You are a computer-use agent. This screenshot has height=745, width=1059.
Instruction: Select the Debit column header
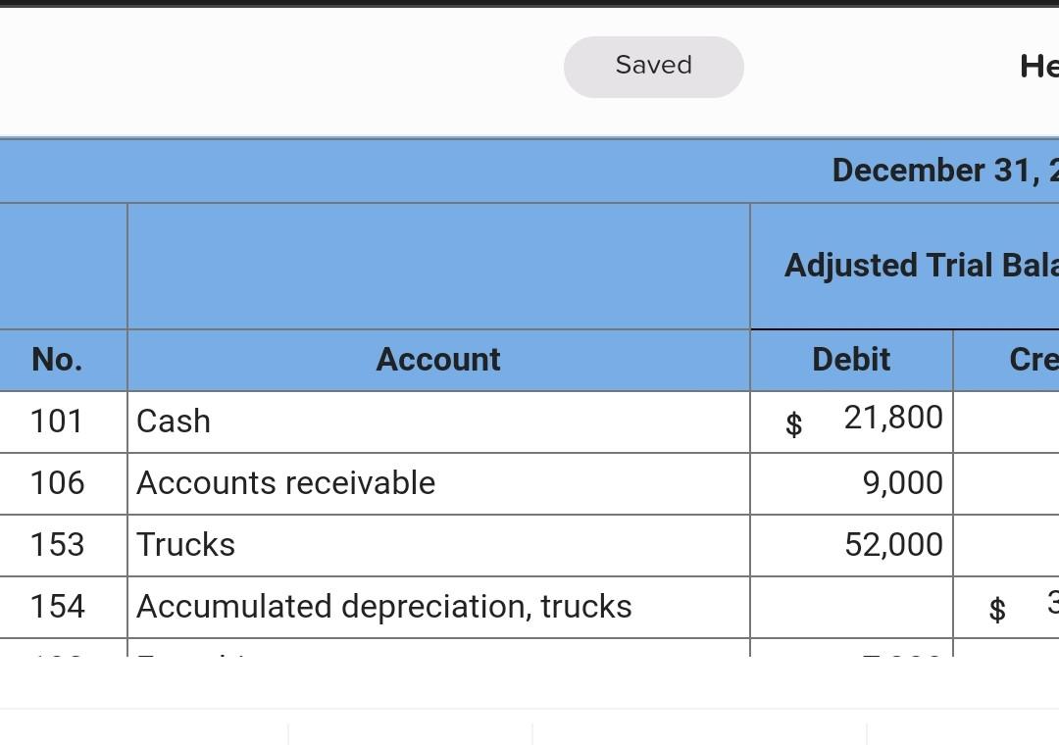(x=851, y=359)
